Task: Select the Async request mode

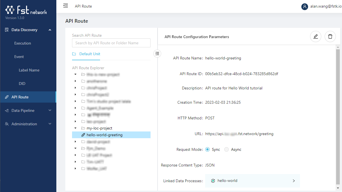Action: click(227, 149)
